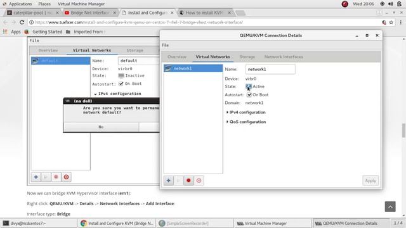The width and height of the screenshot is (406, 228).
Task: Click the red stop network icon in Connection Details
Action: pyautogui.click(x=188, y=180)
